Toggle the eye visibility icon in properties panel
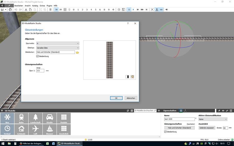Image resolution: width=234 pixels, height=146 pixels. pyautogui.click(x=223, y=111)
